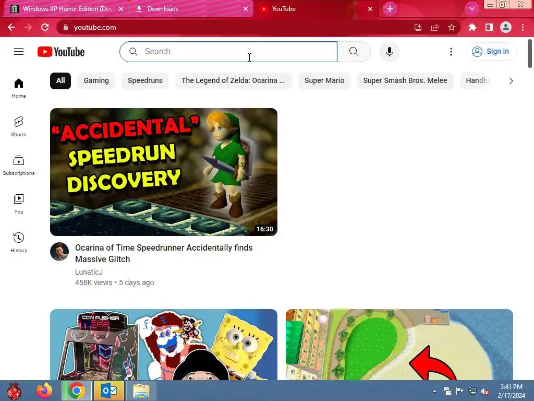534x401 pixels.
Task: Open video title Ocarina of Time Speedrunner
Action: coord(164,253)
